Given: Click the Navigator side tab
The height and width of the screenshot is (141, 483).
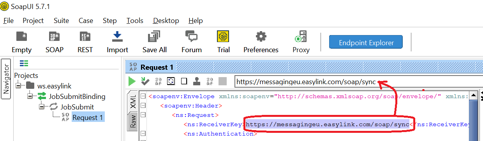Looking at the screenshot, I should pos(6,79).
